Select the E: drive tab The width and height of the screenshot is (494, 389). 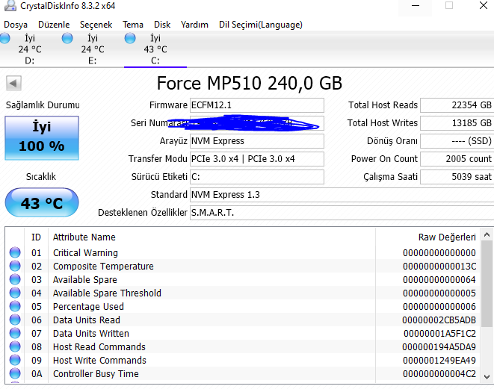tap(93, 49)
